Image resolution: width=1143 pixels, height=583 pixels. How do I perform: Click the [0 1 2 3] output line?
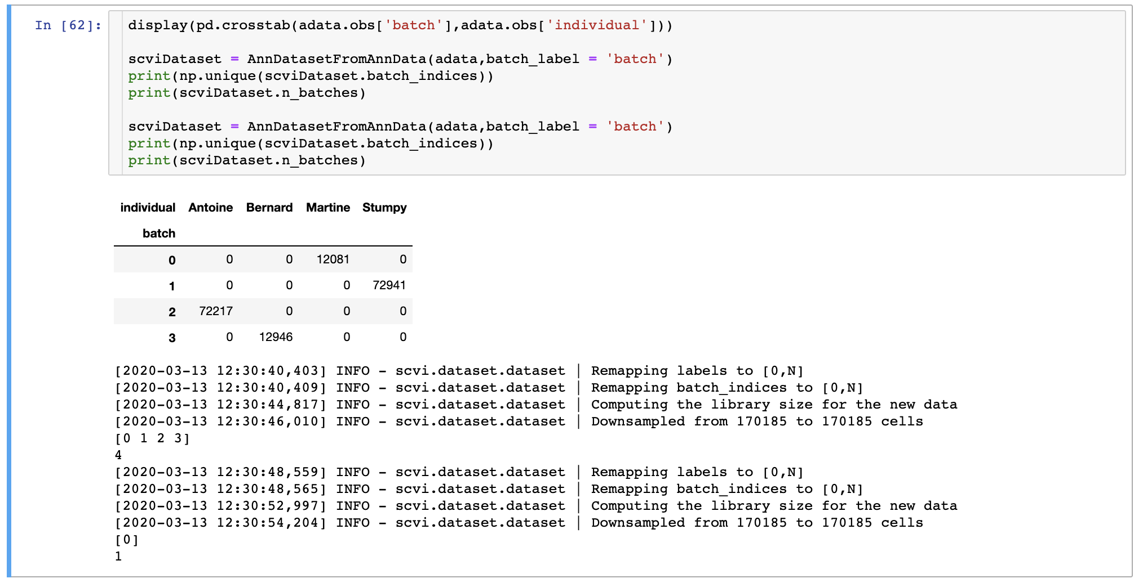pyautogui.click(x=152, y=438)
